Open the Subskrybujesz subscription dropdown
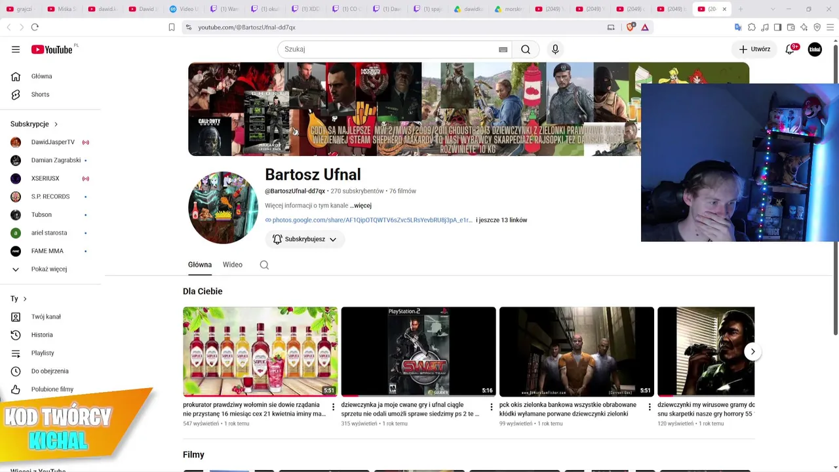839x472 pixels. pyautogui.click(x=305, y=239)
